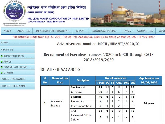Click the nuclear plant banner photo

[128, 13]
